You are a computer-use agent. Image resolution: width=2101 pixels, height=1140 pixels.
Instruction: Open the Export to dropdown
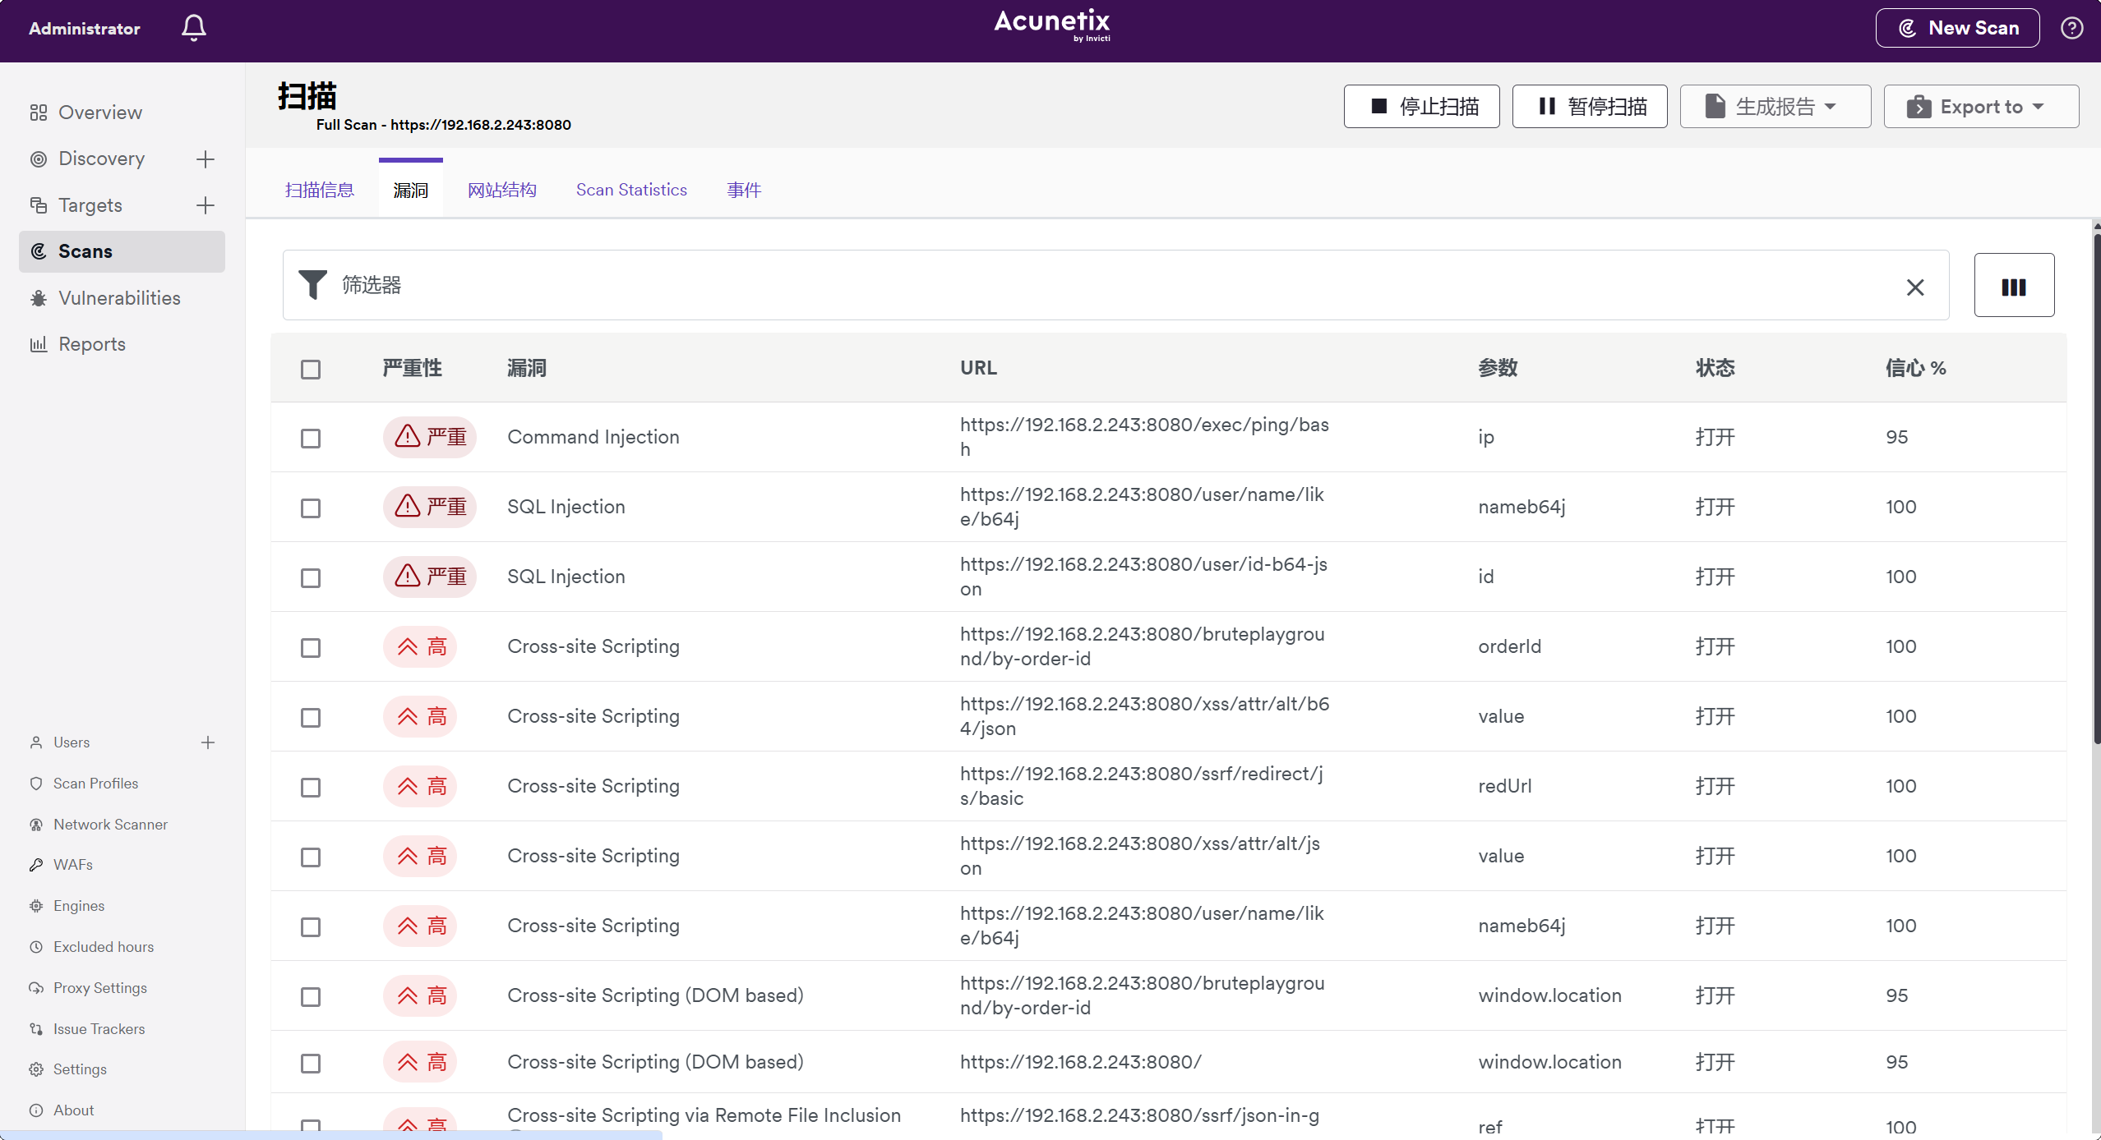pos(1980,107)
